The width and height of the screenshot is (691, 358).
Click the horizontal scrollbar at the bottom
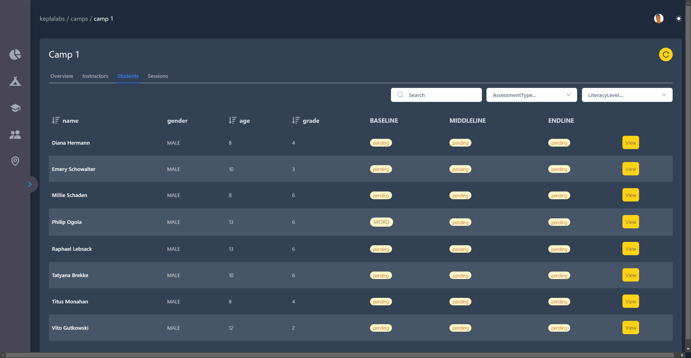339,355
